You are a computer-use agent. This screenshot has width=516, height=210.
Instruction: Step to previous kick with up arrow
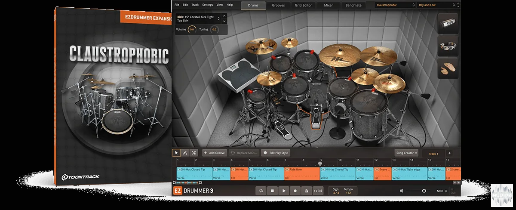(x=224, y=16)
